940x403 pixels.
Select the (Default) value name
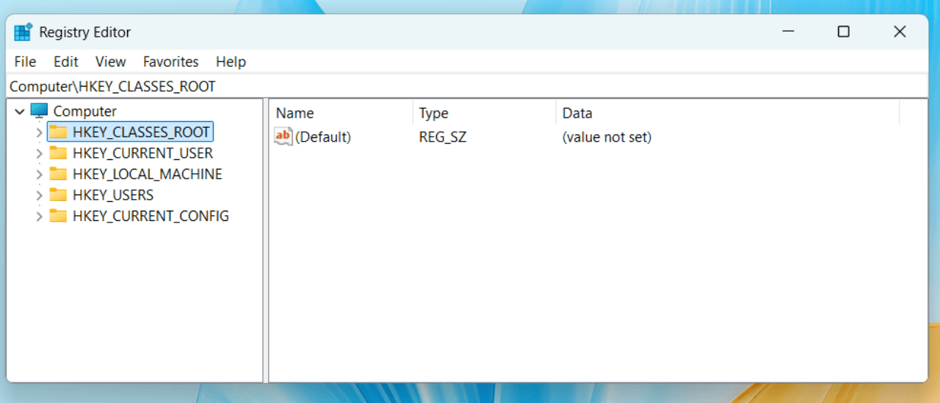(323, 137)
